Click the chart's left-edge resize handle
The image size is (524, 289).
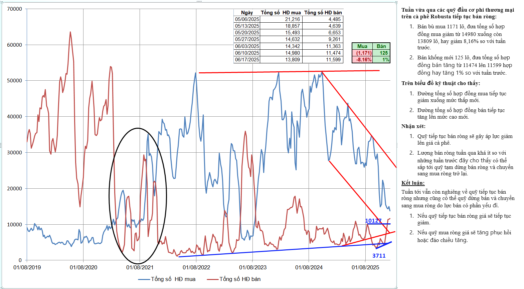point(1,145)
